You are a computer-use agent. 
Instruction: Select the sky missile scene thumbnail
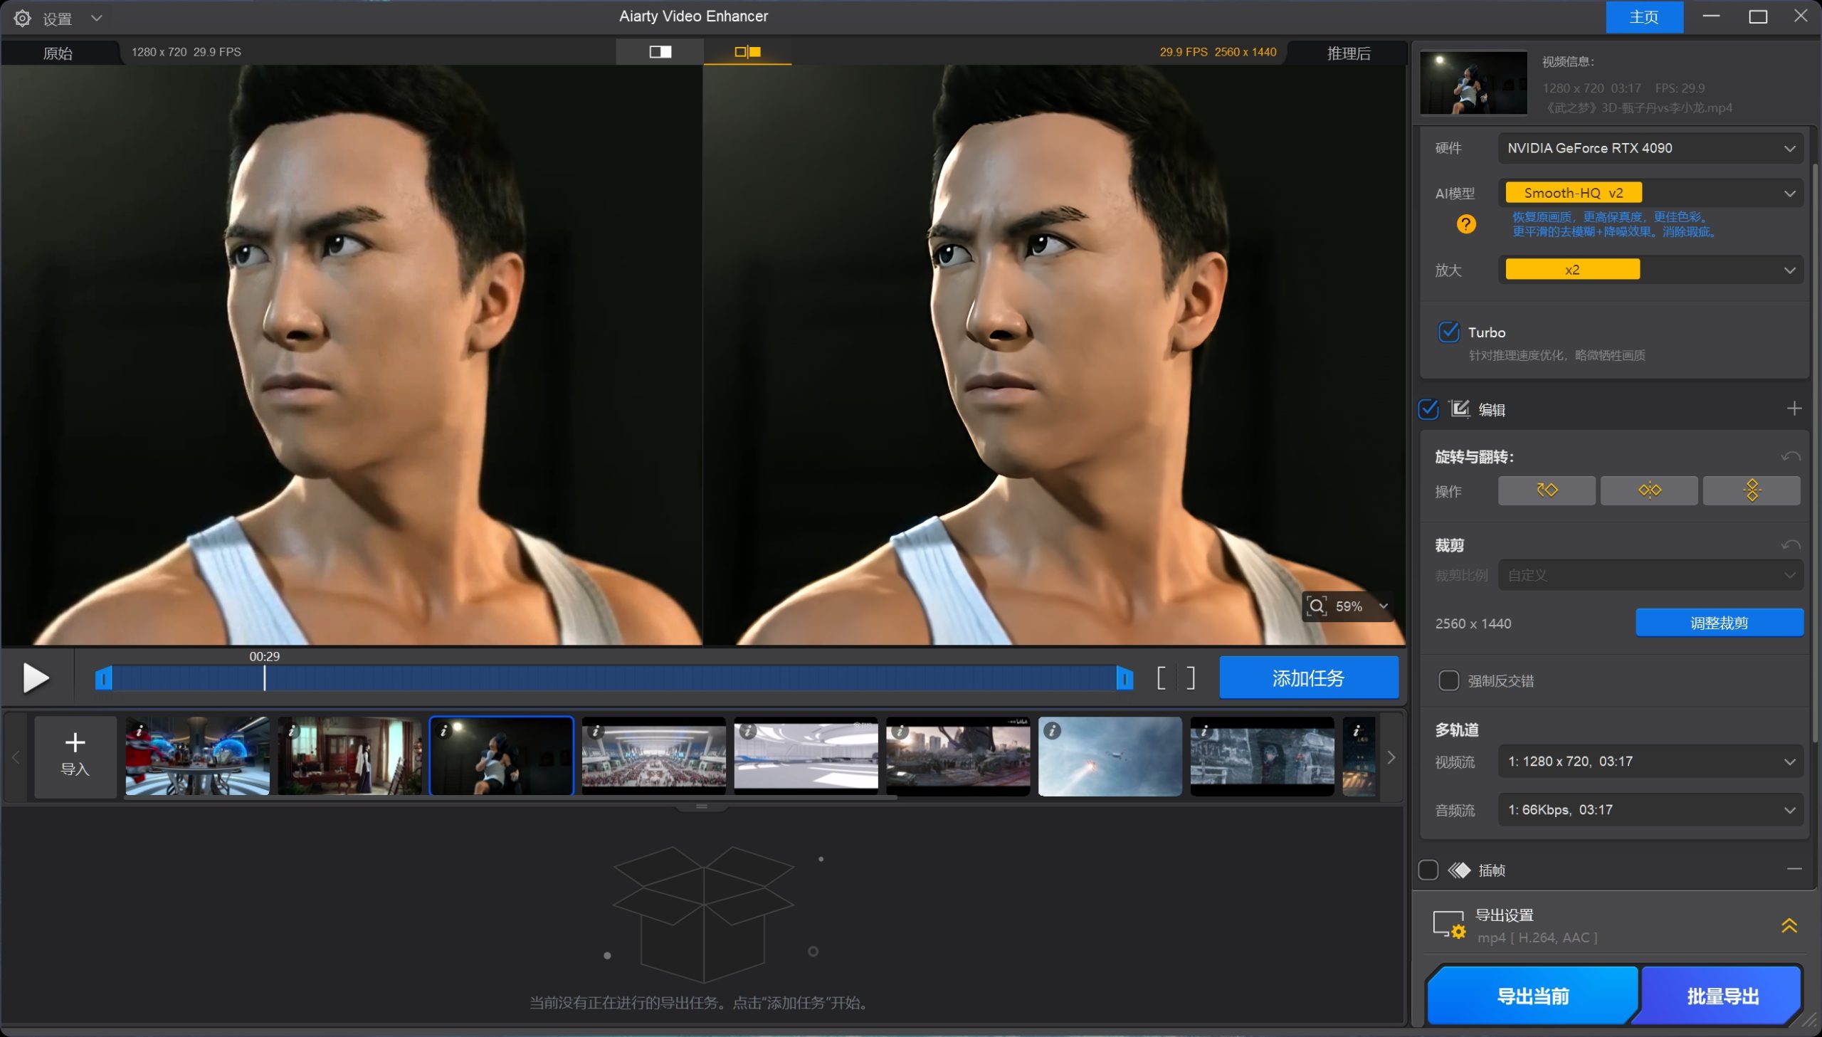(x=1110, y=756)
